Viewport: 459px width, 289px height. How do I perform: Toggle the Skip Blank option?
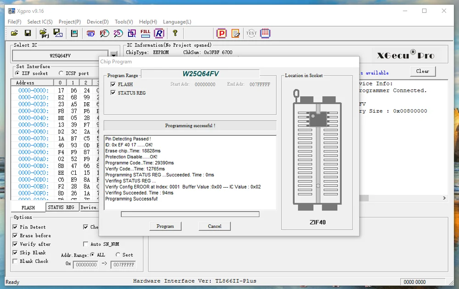[15, 252]
